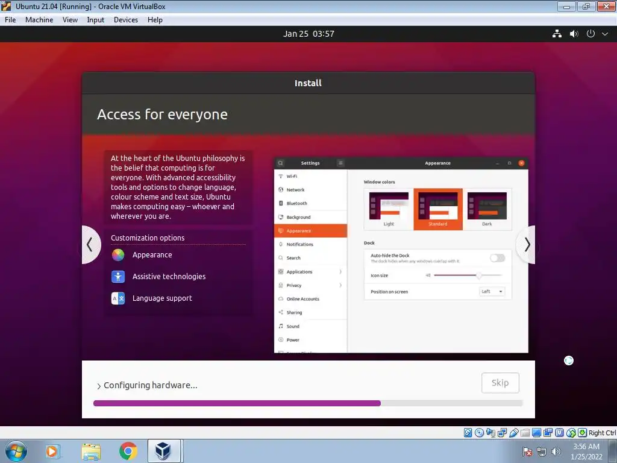The width and height of the screenshot is (617, 463).
Task: Select Power in the Settings sidebar
Action: 310,340
